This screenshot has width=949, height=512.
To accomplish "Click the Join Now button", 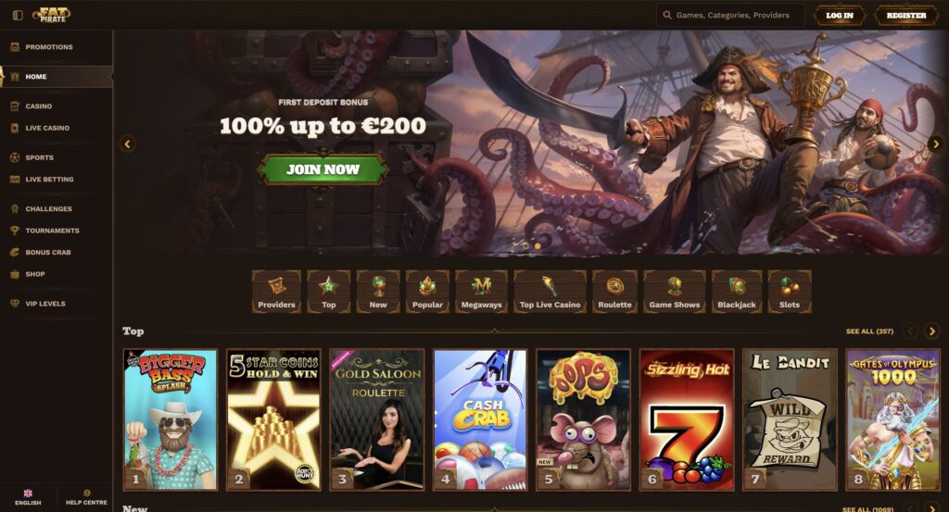I will coord(323,169).
